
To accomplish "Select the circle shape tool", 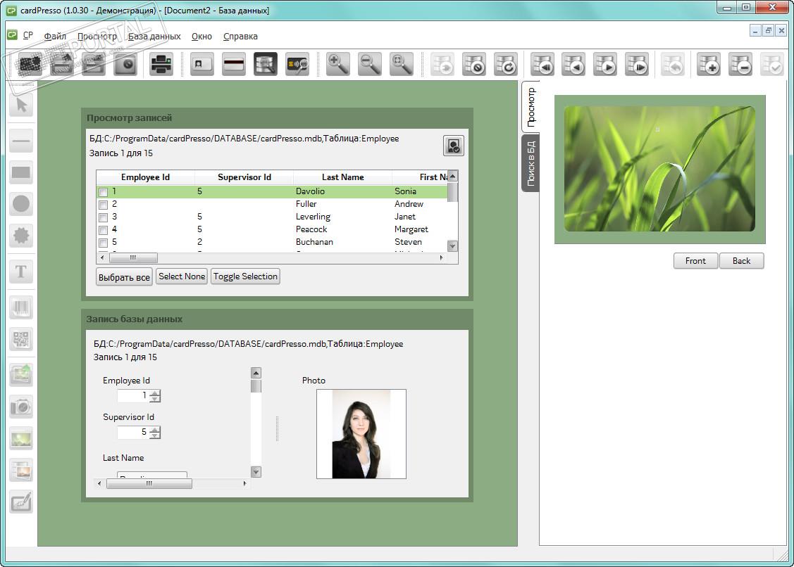I will 21,204.
